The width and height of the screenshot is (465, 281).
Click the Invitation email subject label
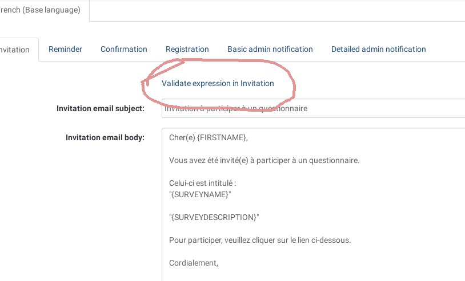[101, 109]
